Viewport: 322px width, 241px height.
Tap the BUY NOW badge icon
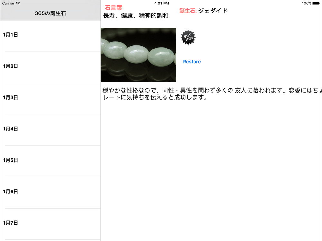click(188, 37)
